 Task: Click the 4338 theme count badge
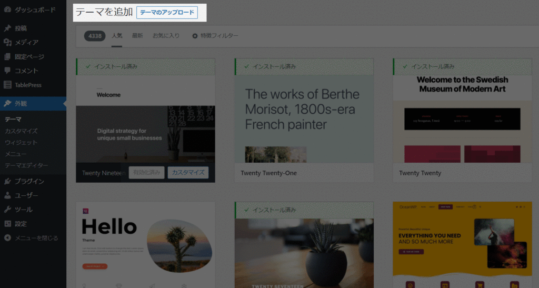[x=95, y=36]
